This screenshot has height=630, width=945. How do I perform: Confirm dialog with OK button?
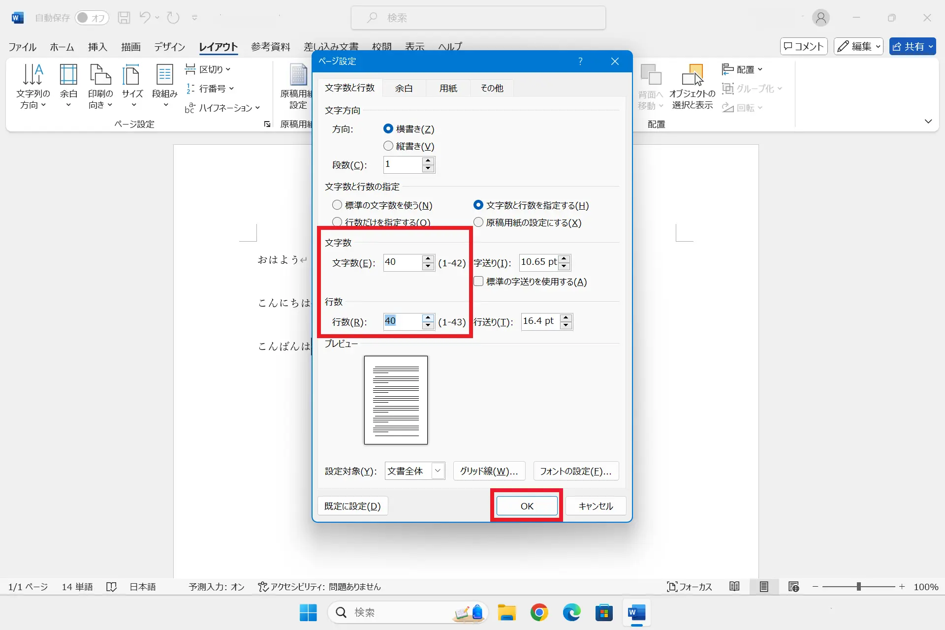(527, 506)
